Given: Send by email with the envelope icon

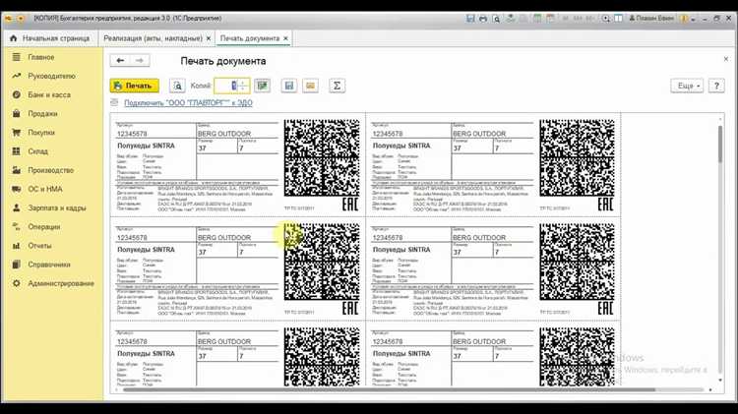Looking at the screenshot, I should [x=310, y=86].
